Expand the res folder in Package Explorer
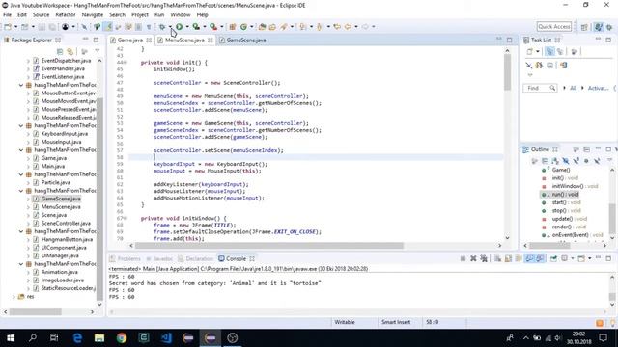This screenshot has height=347, width=618. pyautogui.click(x=14, y=296)
